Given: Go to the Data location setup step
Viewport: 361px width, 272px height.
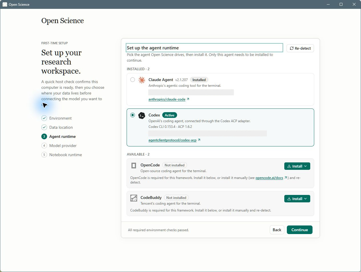Looking at the screenshot, I should (57, 127).
